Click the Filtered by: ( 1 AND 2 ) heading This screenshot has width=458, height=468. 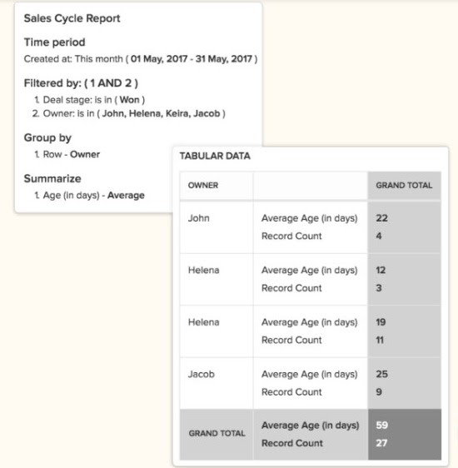[81, 83]
